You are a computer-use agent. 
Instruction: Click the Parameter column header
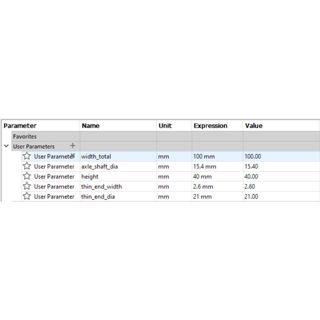click(40, 126)
